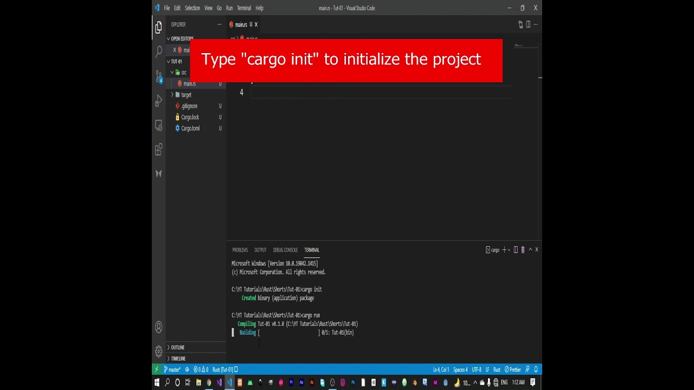The width and height of the screenshot is (694, 390).
Task: Open errors and warnings count
Action: click(x=201, y=369)
